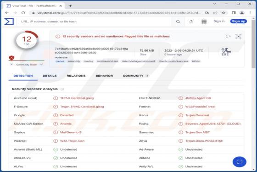Click the file hash text

point(91,51)
